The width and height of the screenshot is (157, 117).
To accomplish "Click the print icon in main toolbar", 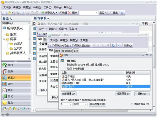I will [18, 13].
